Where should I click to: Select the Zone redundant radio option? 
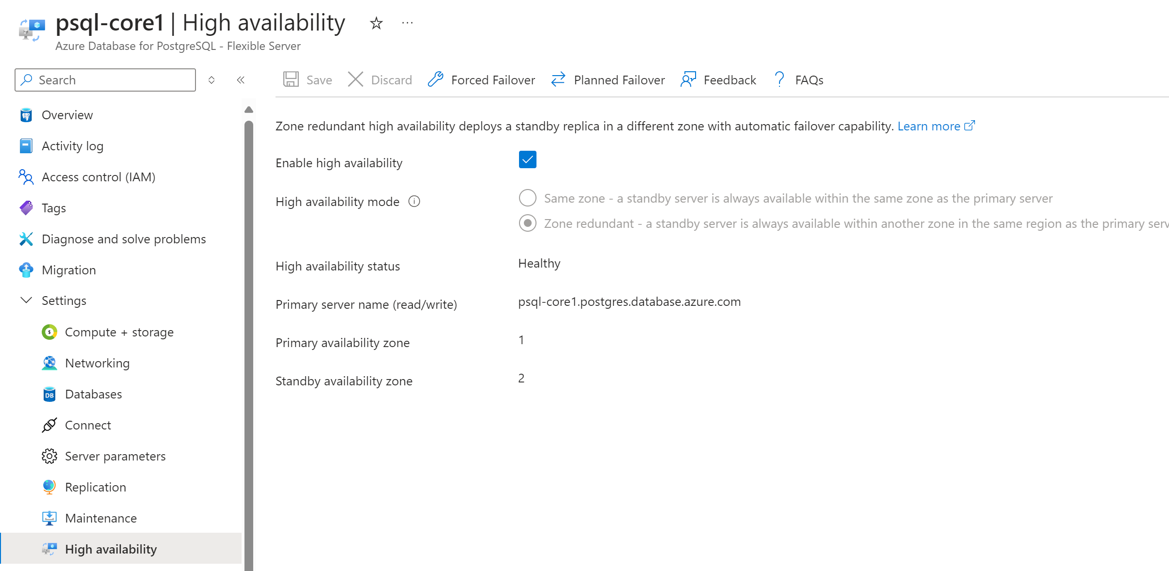pyautogui.click(x=527, y=223)
